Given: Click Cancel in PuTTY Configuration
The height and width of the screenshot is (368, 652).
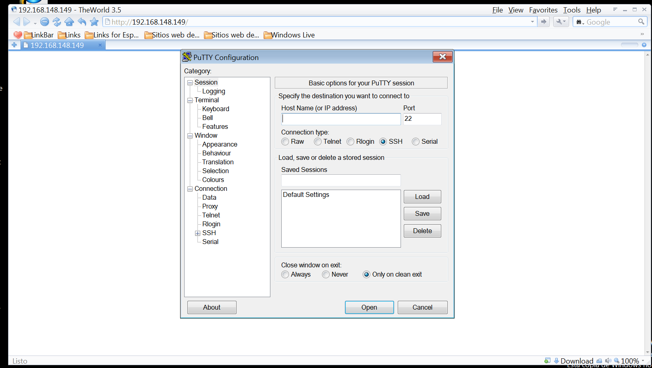Looking at the screenshot, I should [x=422, y=307].
